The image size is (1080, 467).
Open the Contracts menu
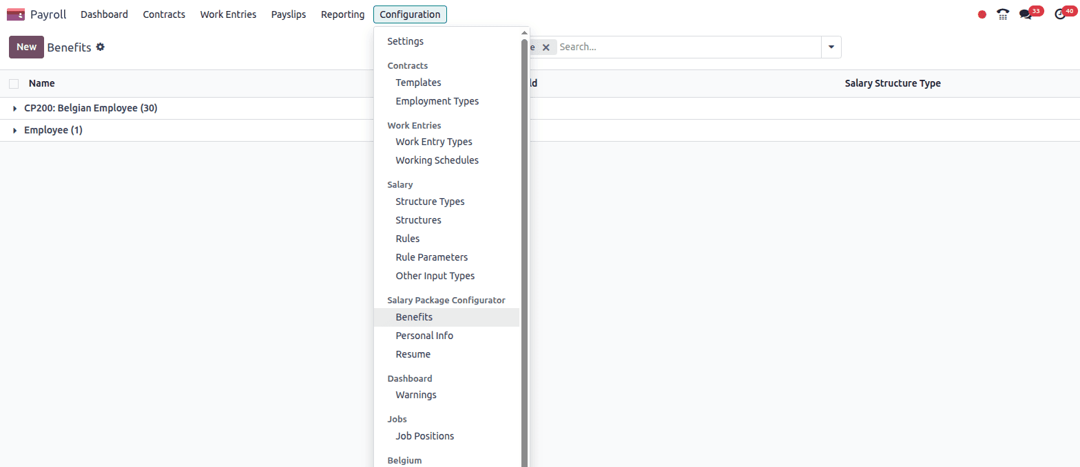tap(164, 14)
